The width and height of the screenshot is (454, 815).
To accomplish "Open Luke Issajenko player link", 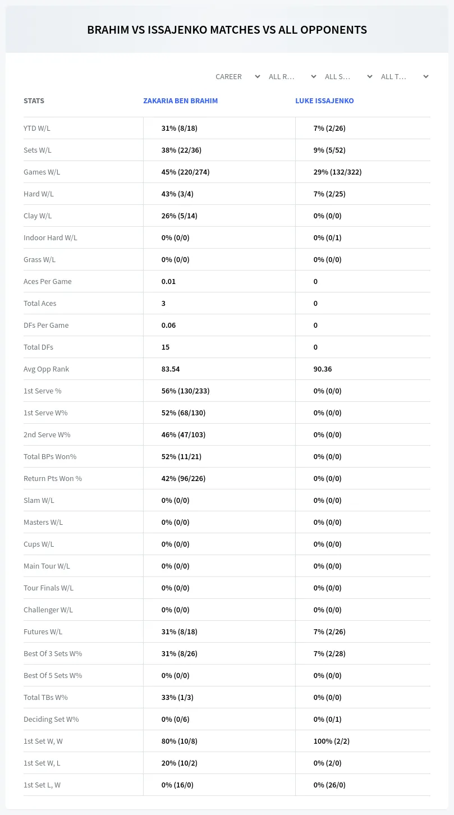I will [x=324, y=101].
